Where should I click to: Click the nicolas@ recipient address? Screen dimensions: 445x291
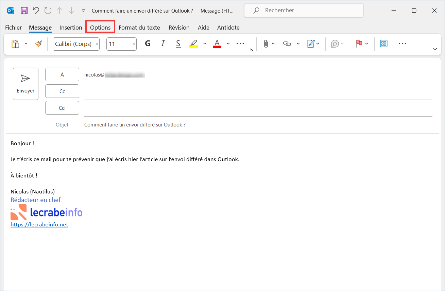(115, 75)
